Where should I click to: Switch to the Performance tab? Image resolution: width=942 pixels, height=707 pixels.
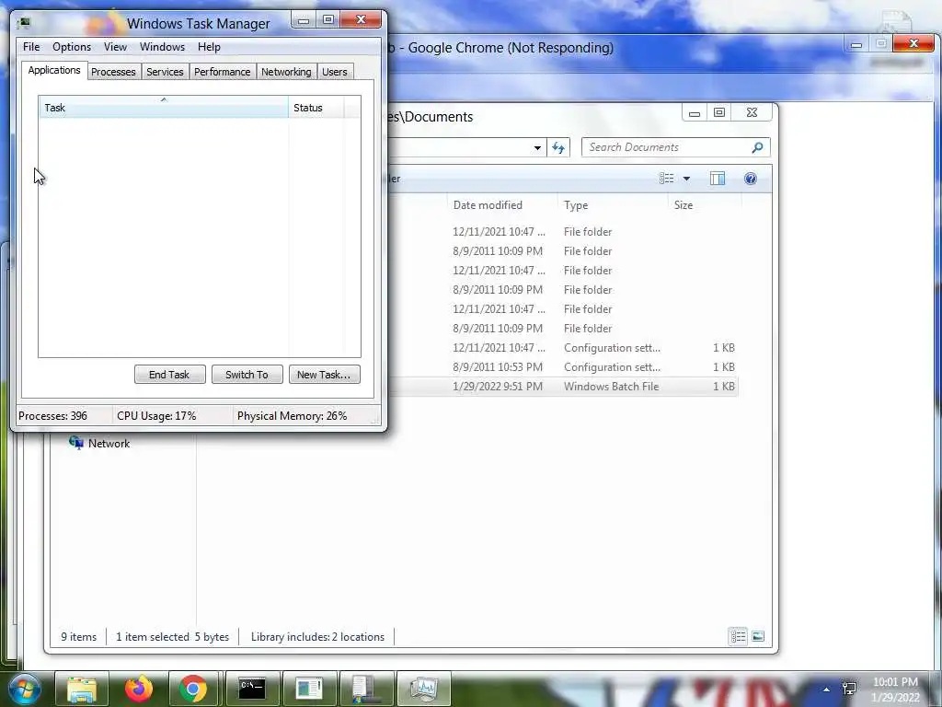pos(223,72)
